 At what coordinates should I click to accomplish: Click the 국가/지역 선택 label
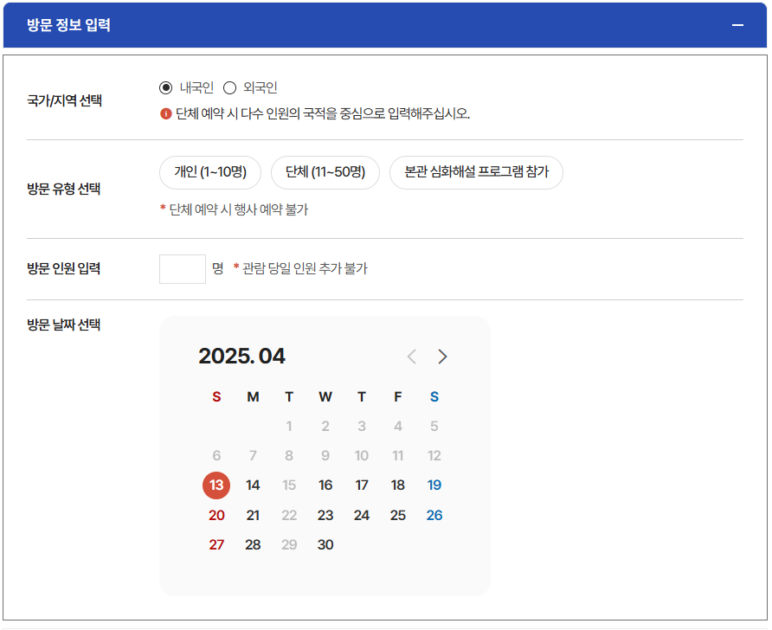pos(64,100)
